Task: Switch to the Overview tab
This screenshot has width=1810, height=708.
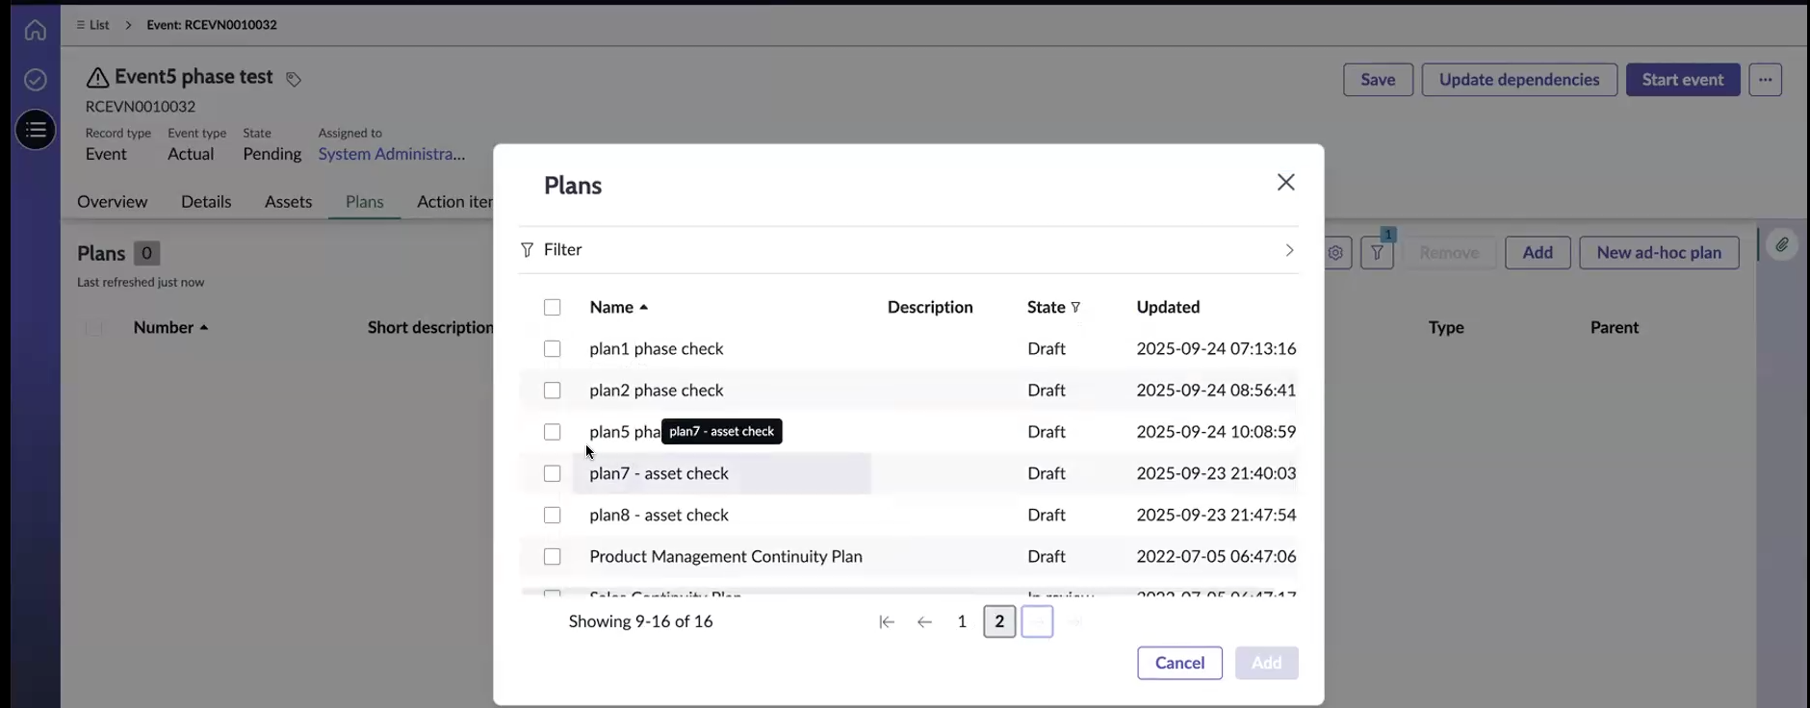Action: pyautogui.click(x=113, y=202)
